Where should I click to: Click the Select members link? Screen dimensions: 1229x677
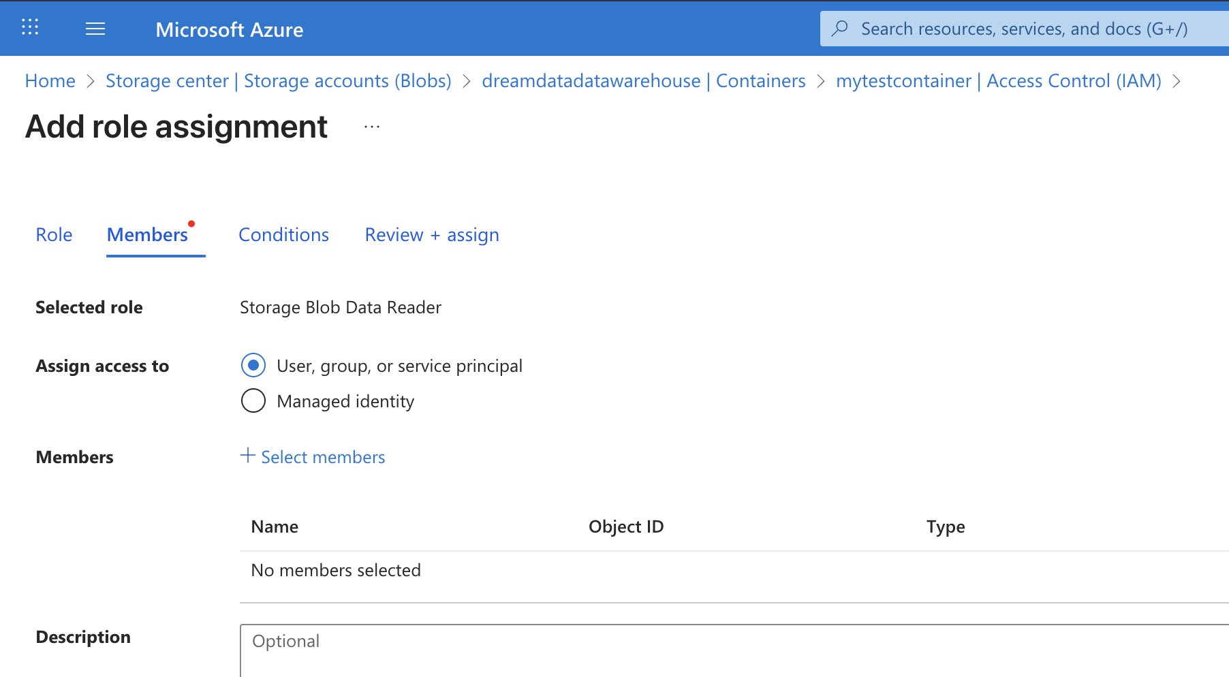(x=323, y=457)
